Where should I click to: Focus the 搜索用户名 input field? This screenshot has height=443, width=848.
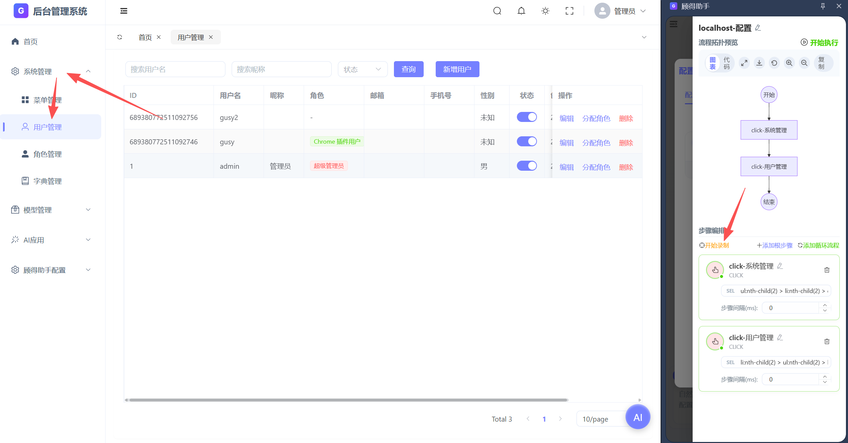point(175,69)
